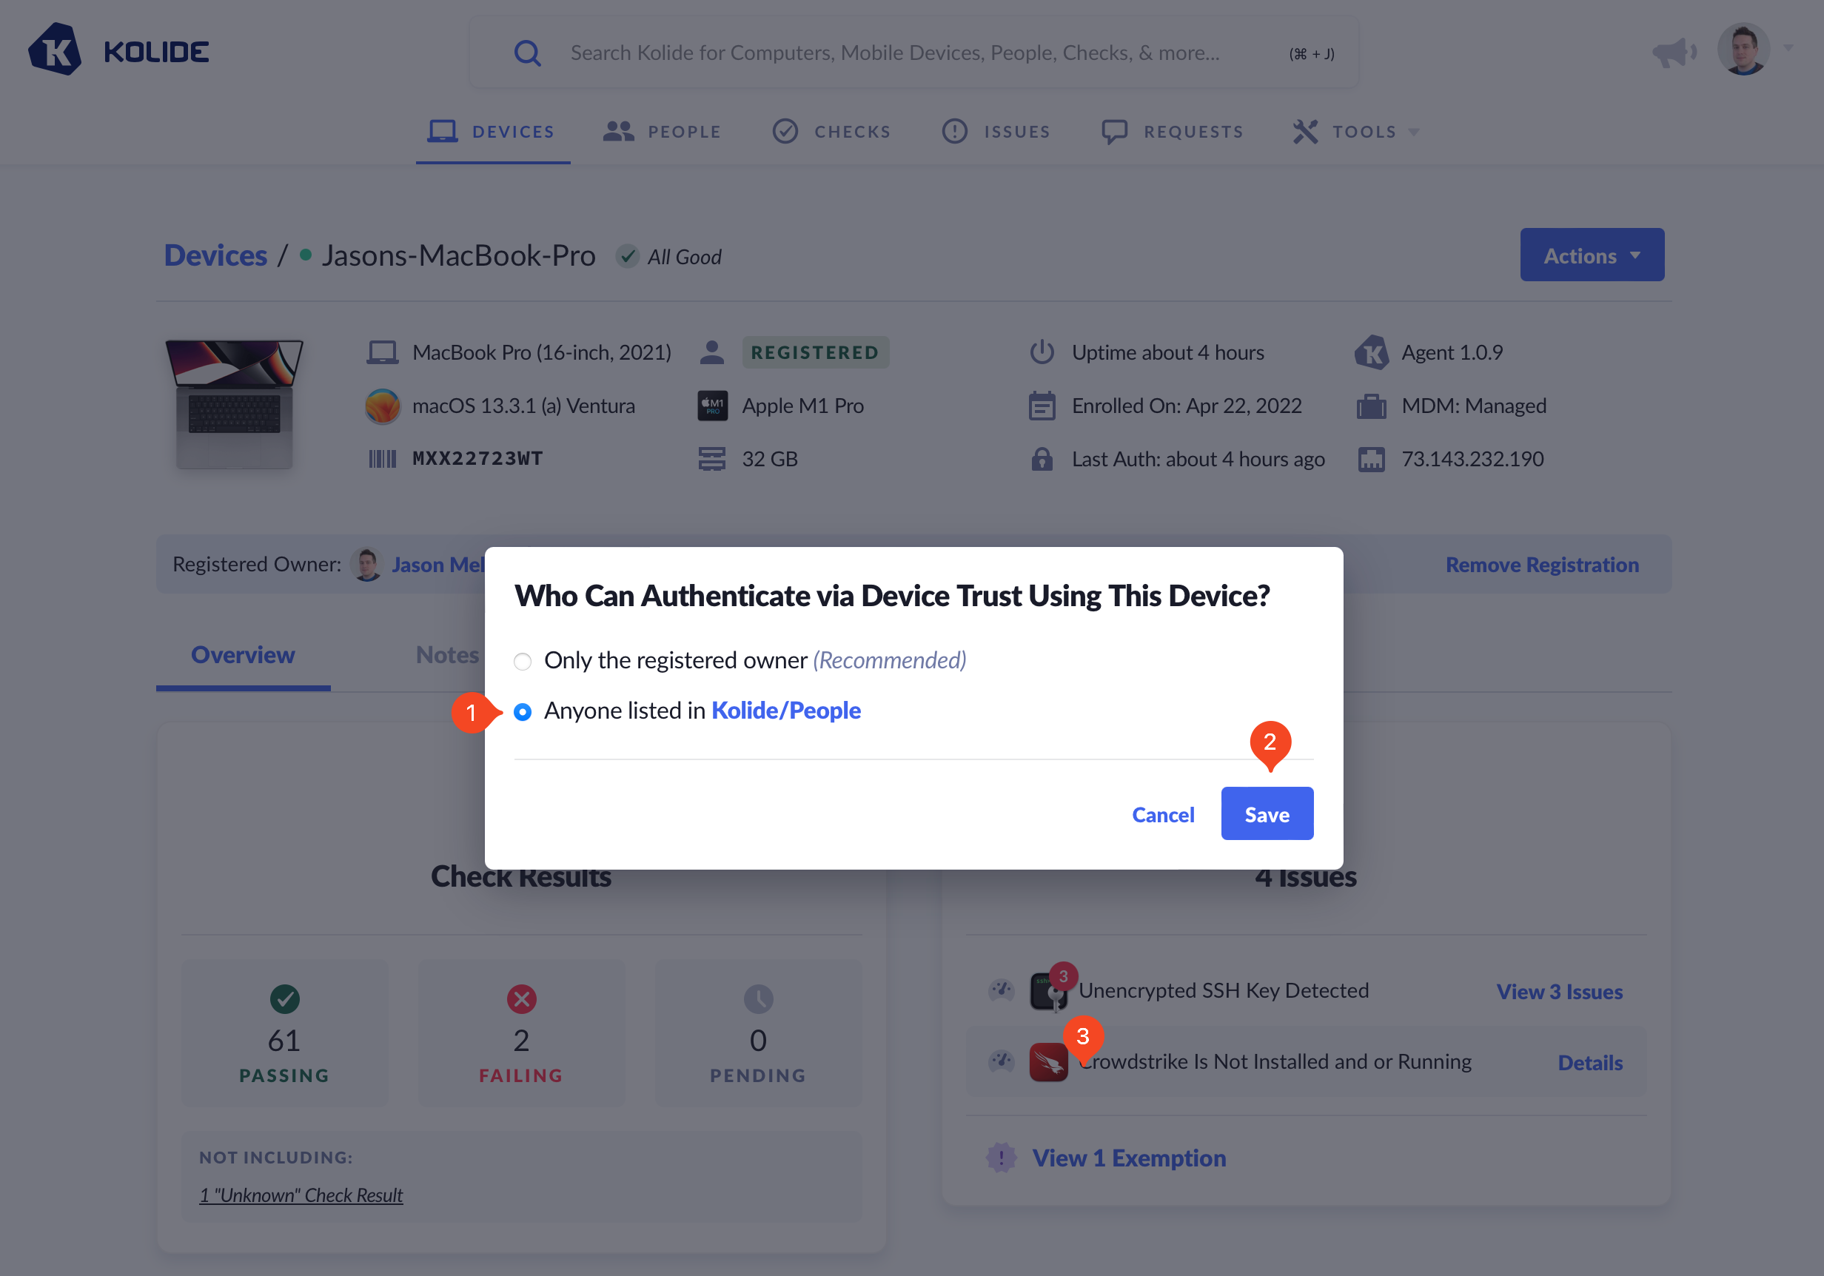Viewport: 1824px width, 1276px height.
Task: Click the user profile avatar
Action: coord(1744,50)
